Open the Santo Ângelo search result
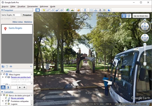 coord(15,28)
